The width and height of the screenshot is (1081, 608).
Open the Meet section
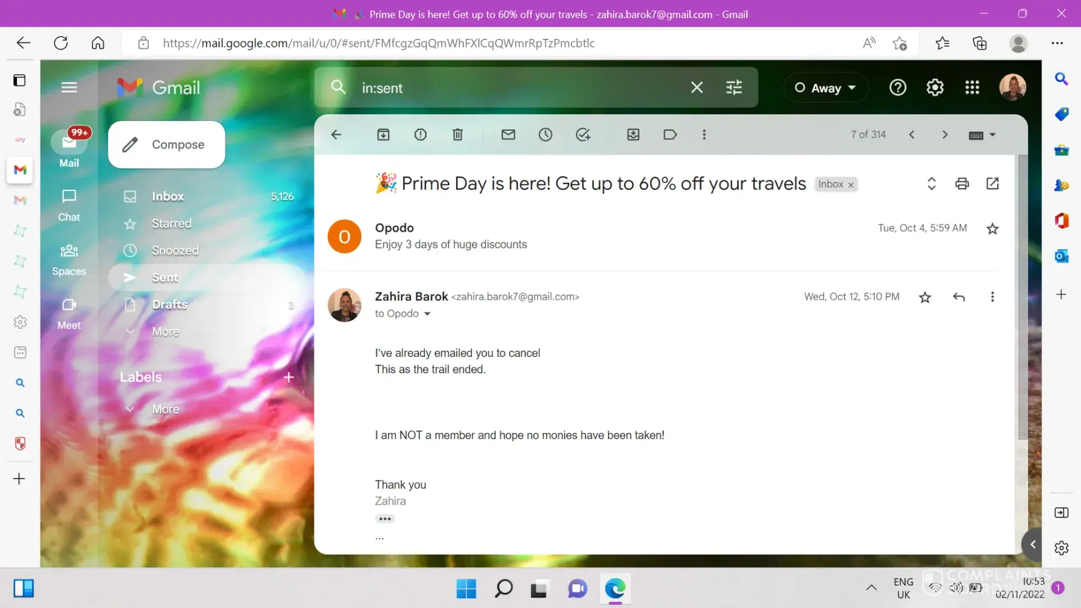(69, 314)
